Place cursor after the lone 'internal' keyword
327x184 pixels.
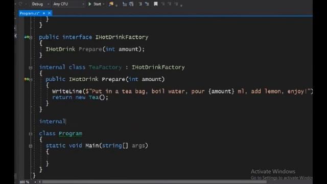point(66,122)
